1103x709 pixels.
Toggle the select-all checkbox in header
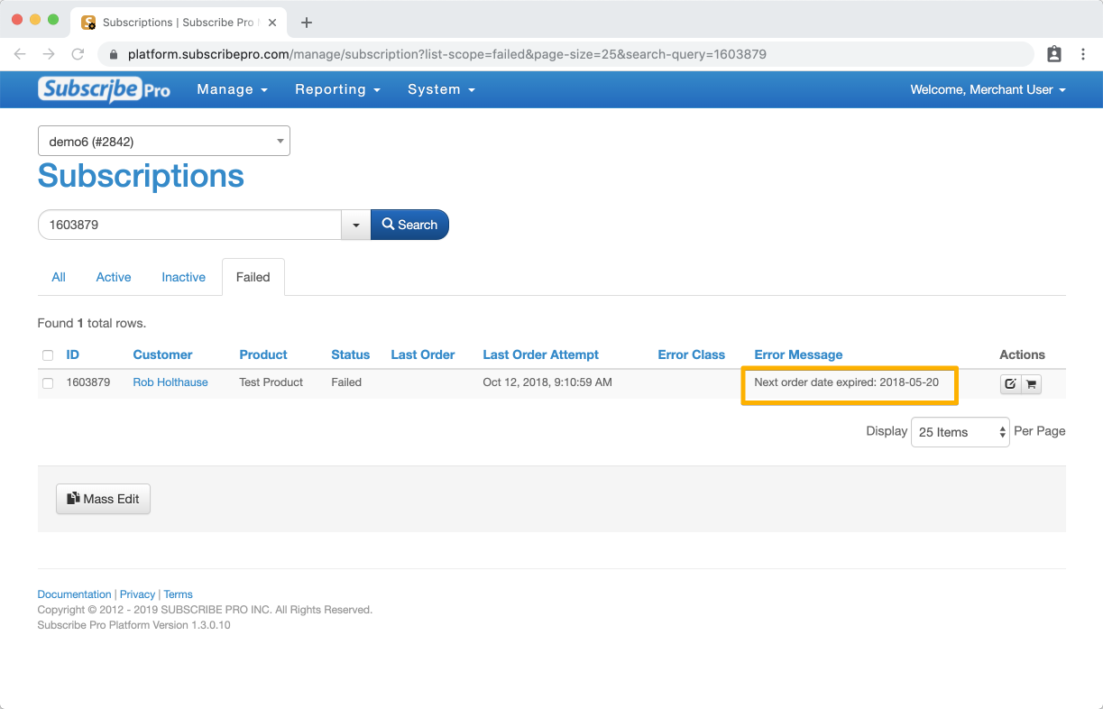pyautogui.click(x=48, y=355)
